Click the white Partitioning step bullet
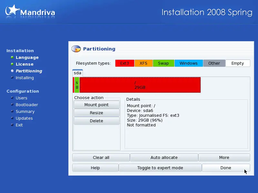The height and width of the screenshot is (193, 258). coord(12,71)
